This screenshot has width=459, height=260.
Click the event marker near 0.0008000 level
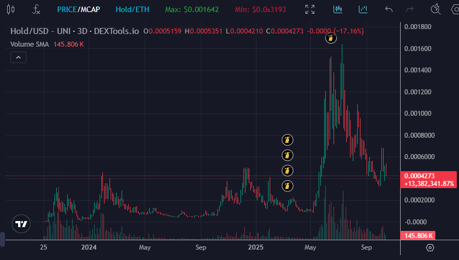(x=287, y=140)
